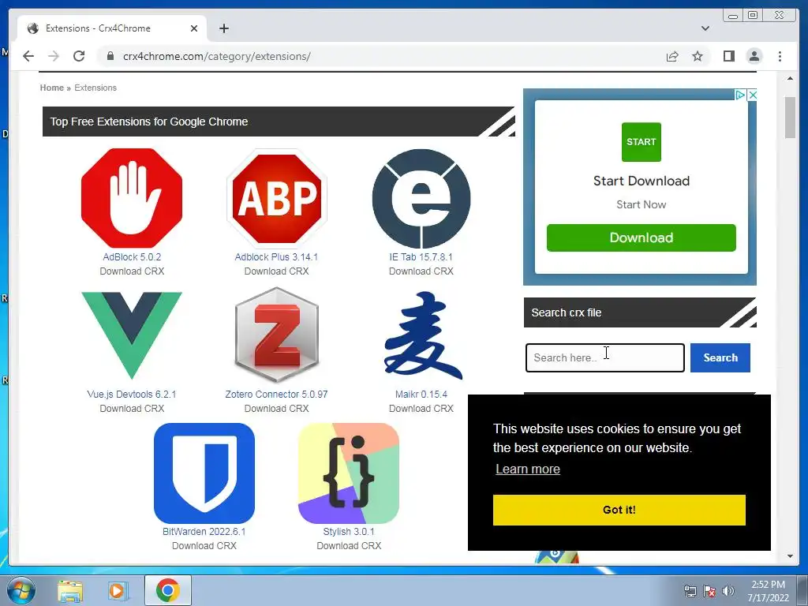The height and width of the screenshot is (606, 808).
Task: Click the Start Download ad heading
Action: tap(641, 181)
